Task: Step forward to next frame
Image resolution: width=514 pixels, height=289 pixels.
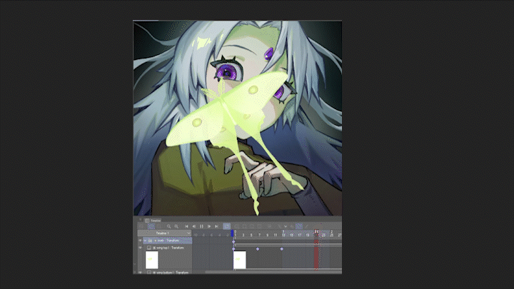Action: [209, 226]
